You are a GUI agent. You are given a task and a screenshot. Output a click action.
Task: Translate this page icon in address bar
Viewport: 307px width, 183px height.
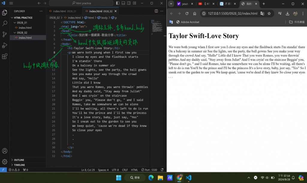point(262,13)
